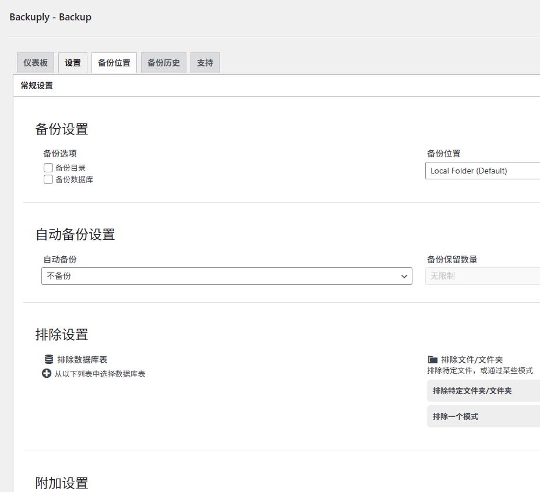Open the 支持 tab
Screen dimensions: 540x492
click(204, 62)
